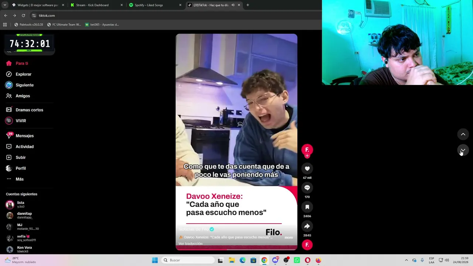Screen dimensions: 473x266
Task: Open a new browser tab
Action: pyautogui.click(x=248, y=5)
